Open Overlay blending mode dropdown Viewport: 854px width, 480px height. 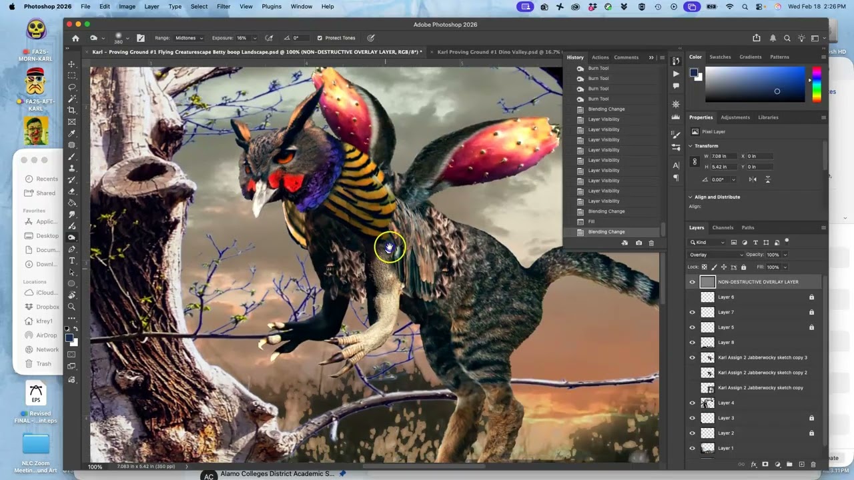(716, 255)
